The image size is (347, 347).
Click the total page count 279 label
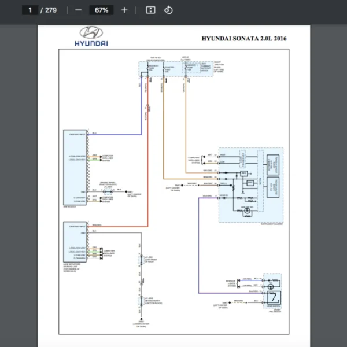(50, 10)
